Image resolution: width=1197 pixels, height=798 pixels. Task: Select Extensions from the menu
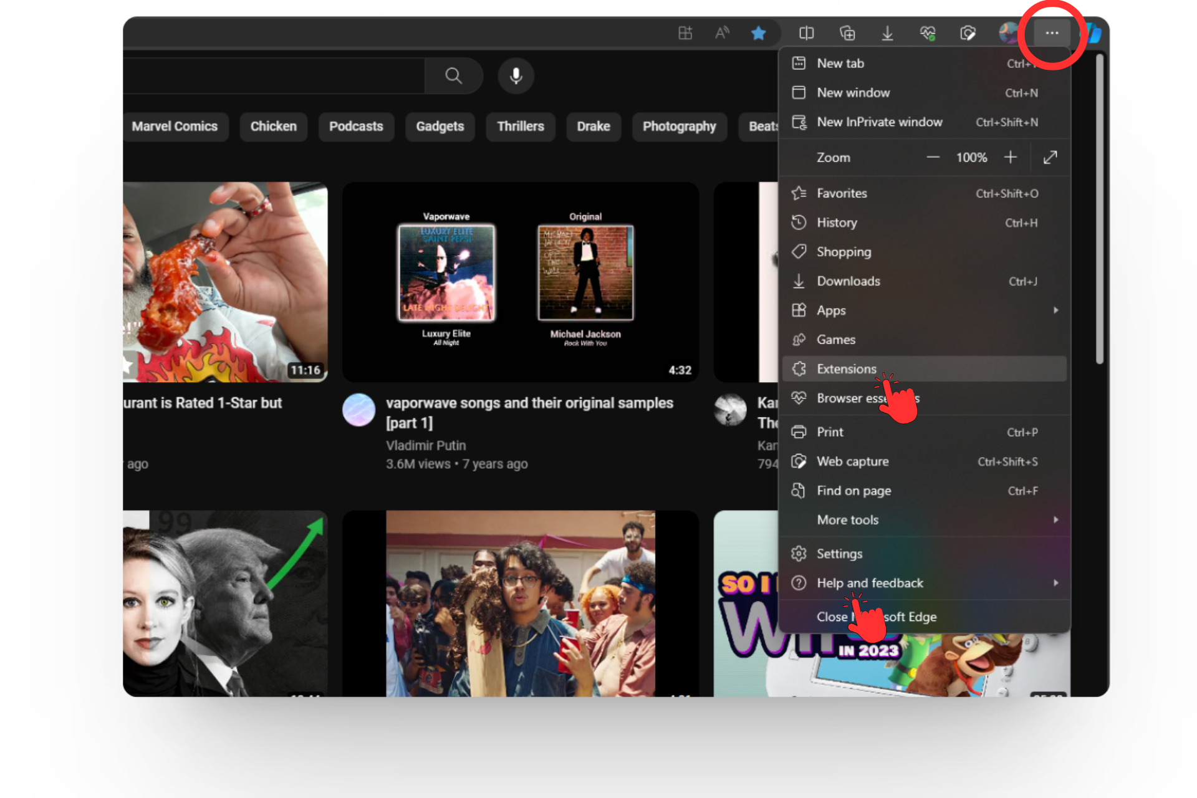coord(846,369)
